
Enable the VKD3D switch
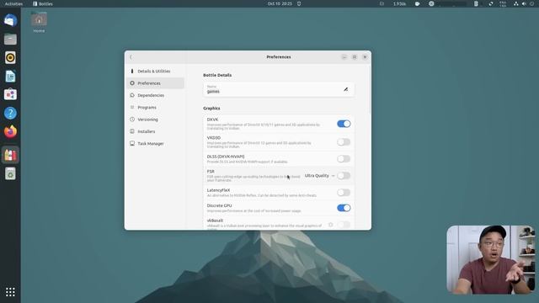(x=344, y=142)
